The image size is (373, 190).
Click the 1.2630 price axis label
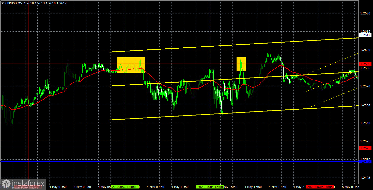pos(365,13)
